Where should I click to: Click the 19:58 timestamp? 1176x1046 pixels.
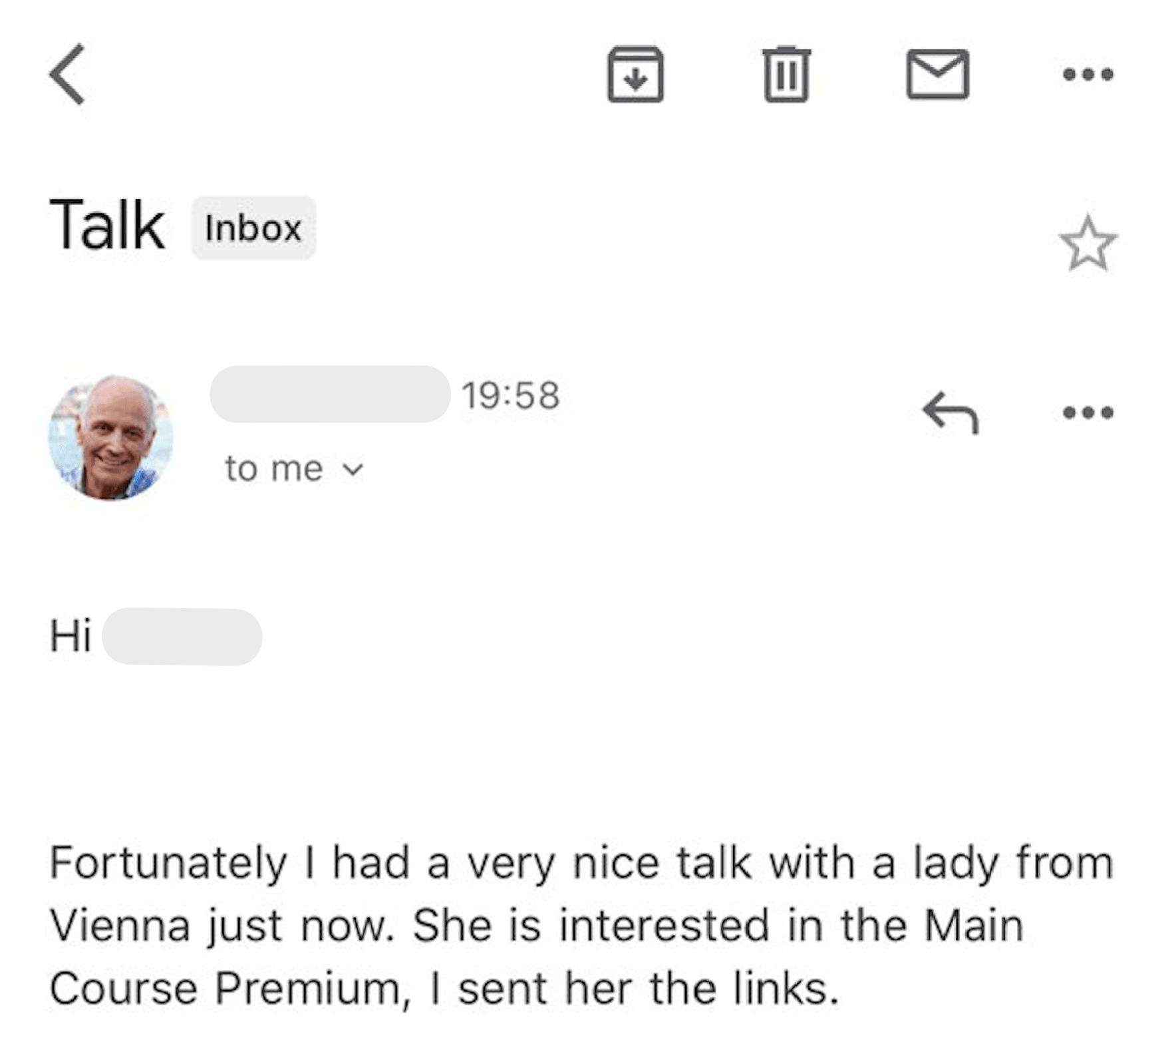[511, 395]
